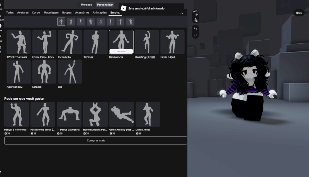This screenshot has width=309, height=177.
Task: Select the first equipped emote slot
Action: (61, 22)
